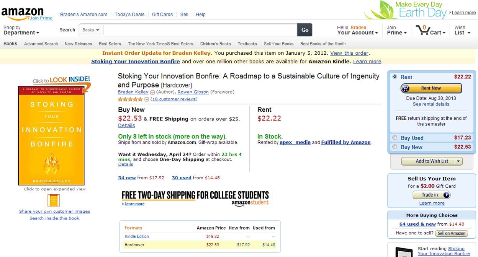Click the search text field

[x=200, y=30]
